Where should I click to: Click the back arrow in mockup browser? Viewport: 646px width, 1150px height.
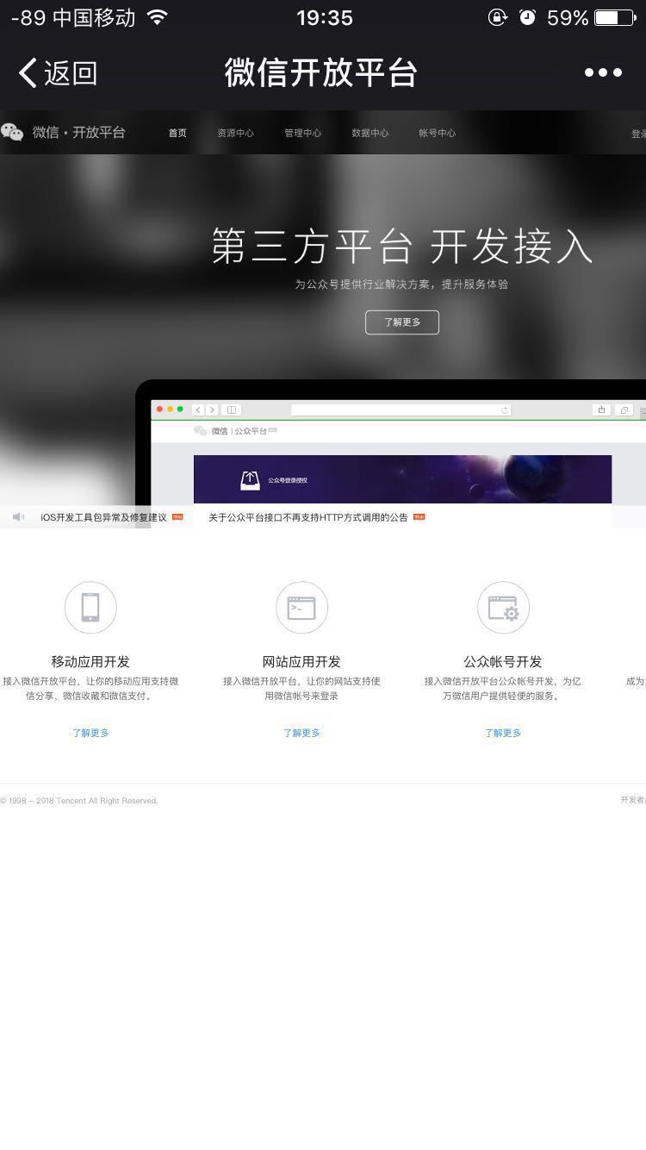[198, 409]
